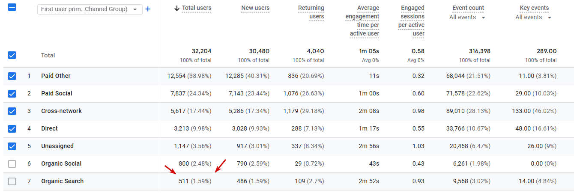Viewport: 574px width, 193px height.
Task: Uncheck the Cross-network row checkbox
Action: (12, 111)
